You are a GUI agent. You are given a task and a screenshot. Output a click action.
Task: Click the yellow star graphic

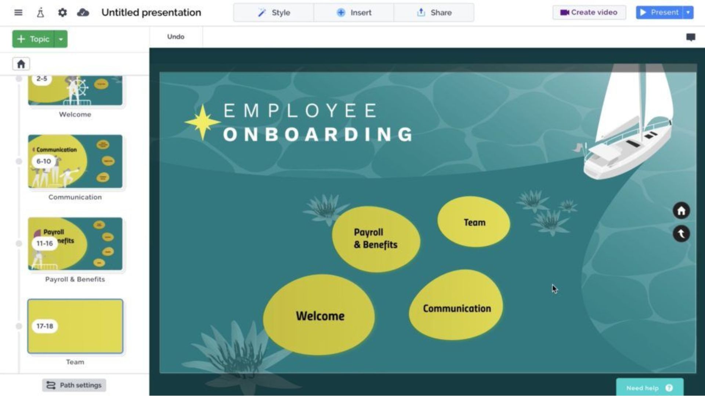click(x=202, y=122)
